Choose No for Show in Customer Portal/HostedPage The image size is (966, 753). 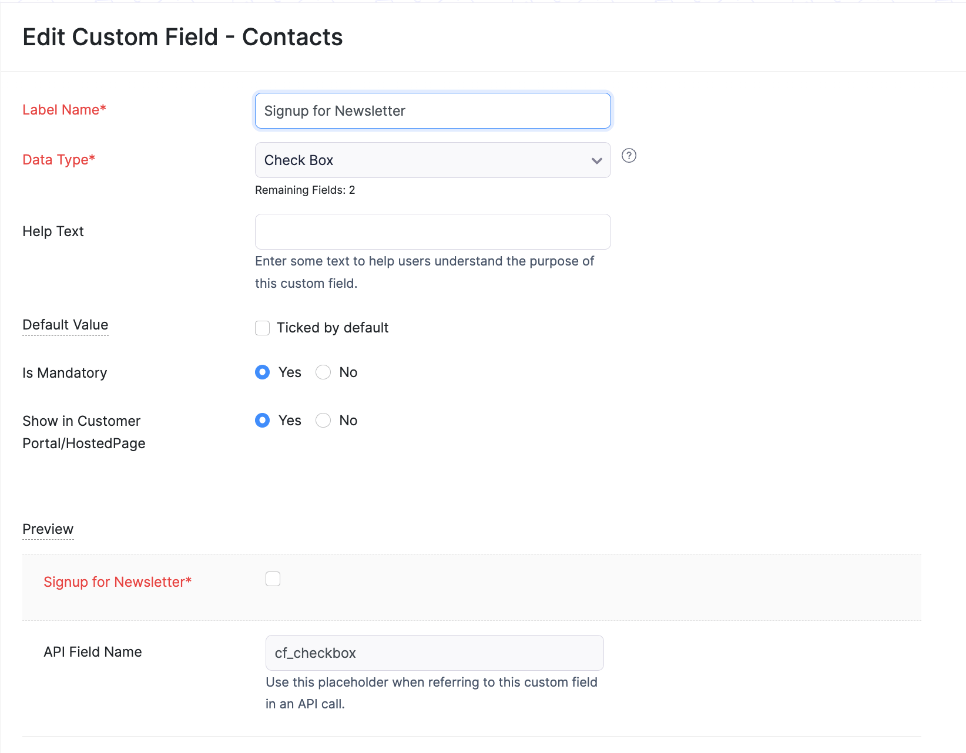(323, 420)
